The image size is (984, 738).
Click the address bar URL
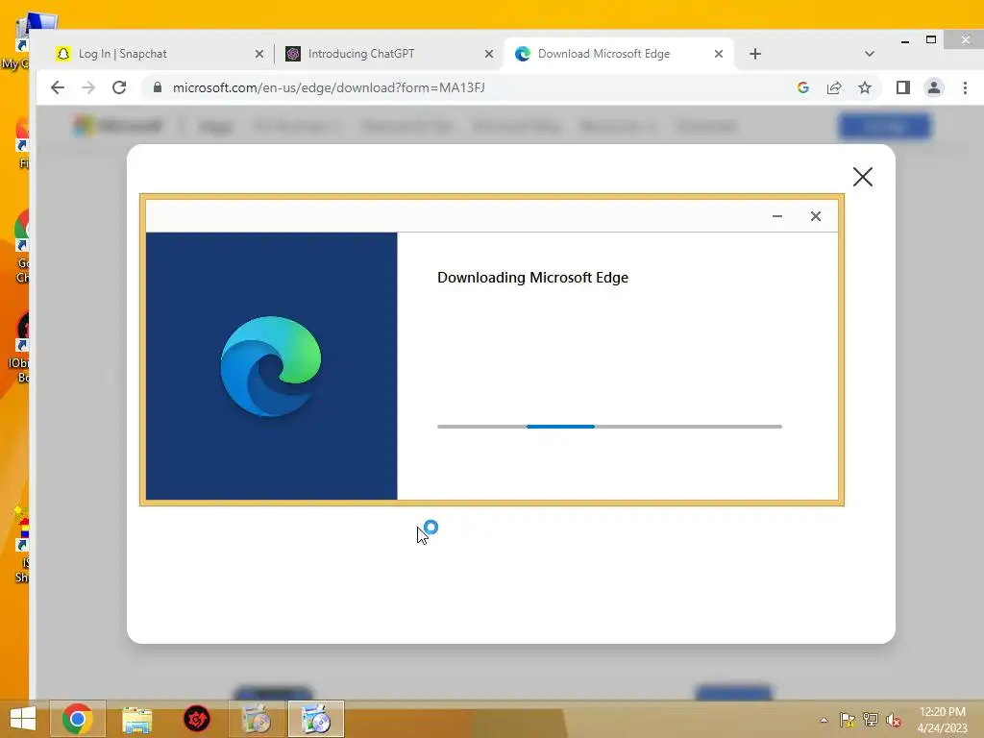(329, 87)
